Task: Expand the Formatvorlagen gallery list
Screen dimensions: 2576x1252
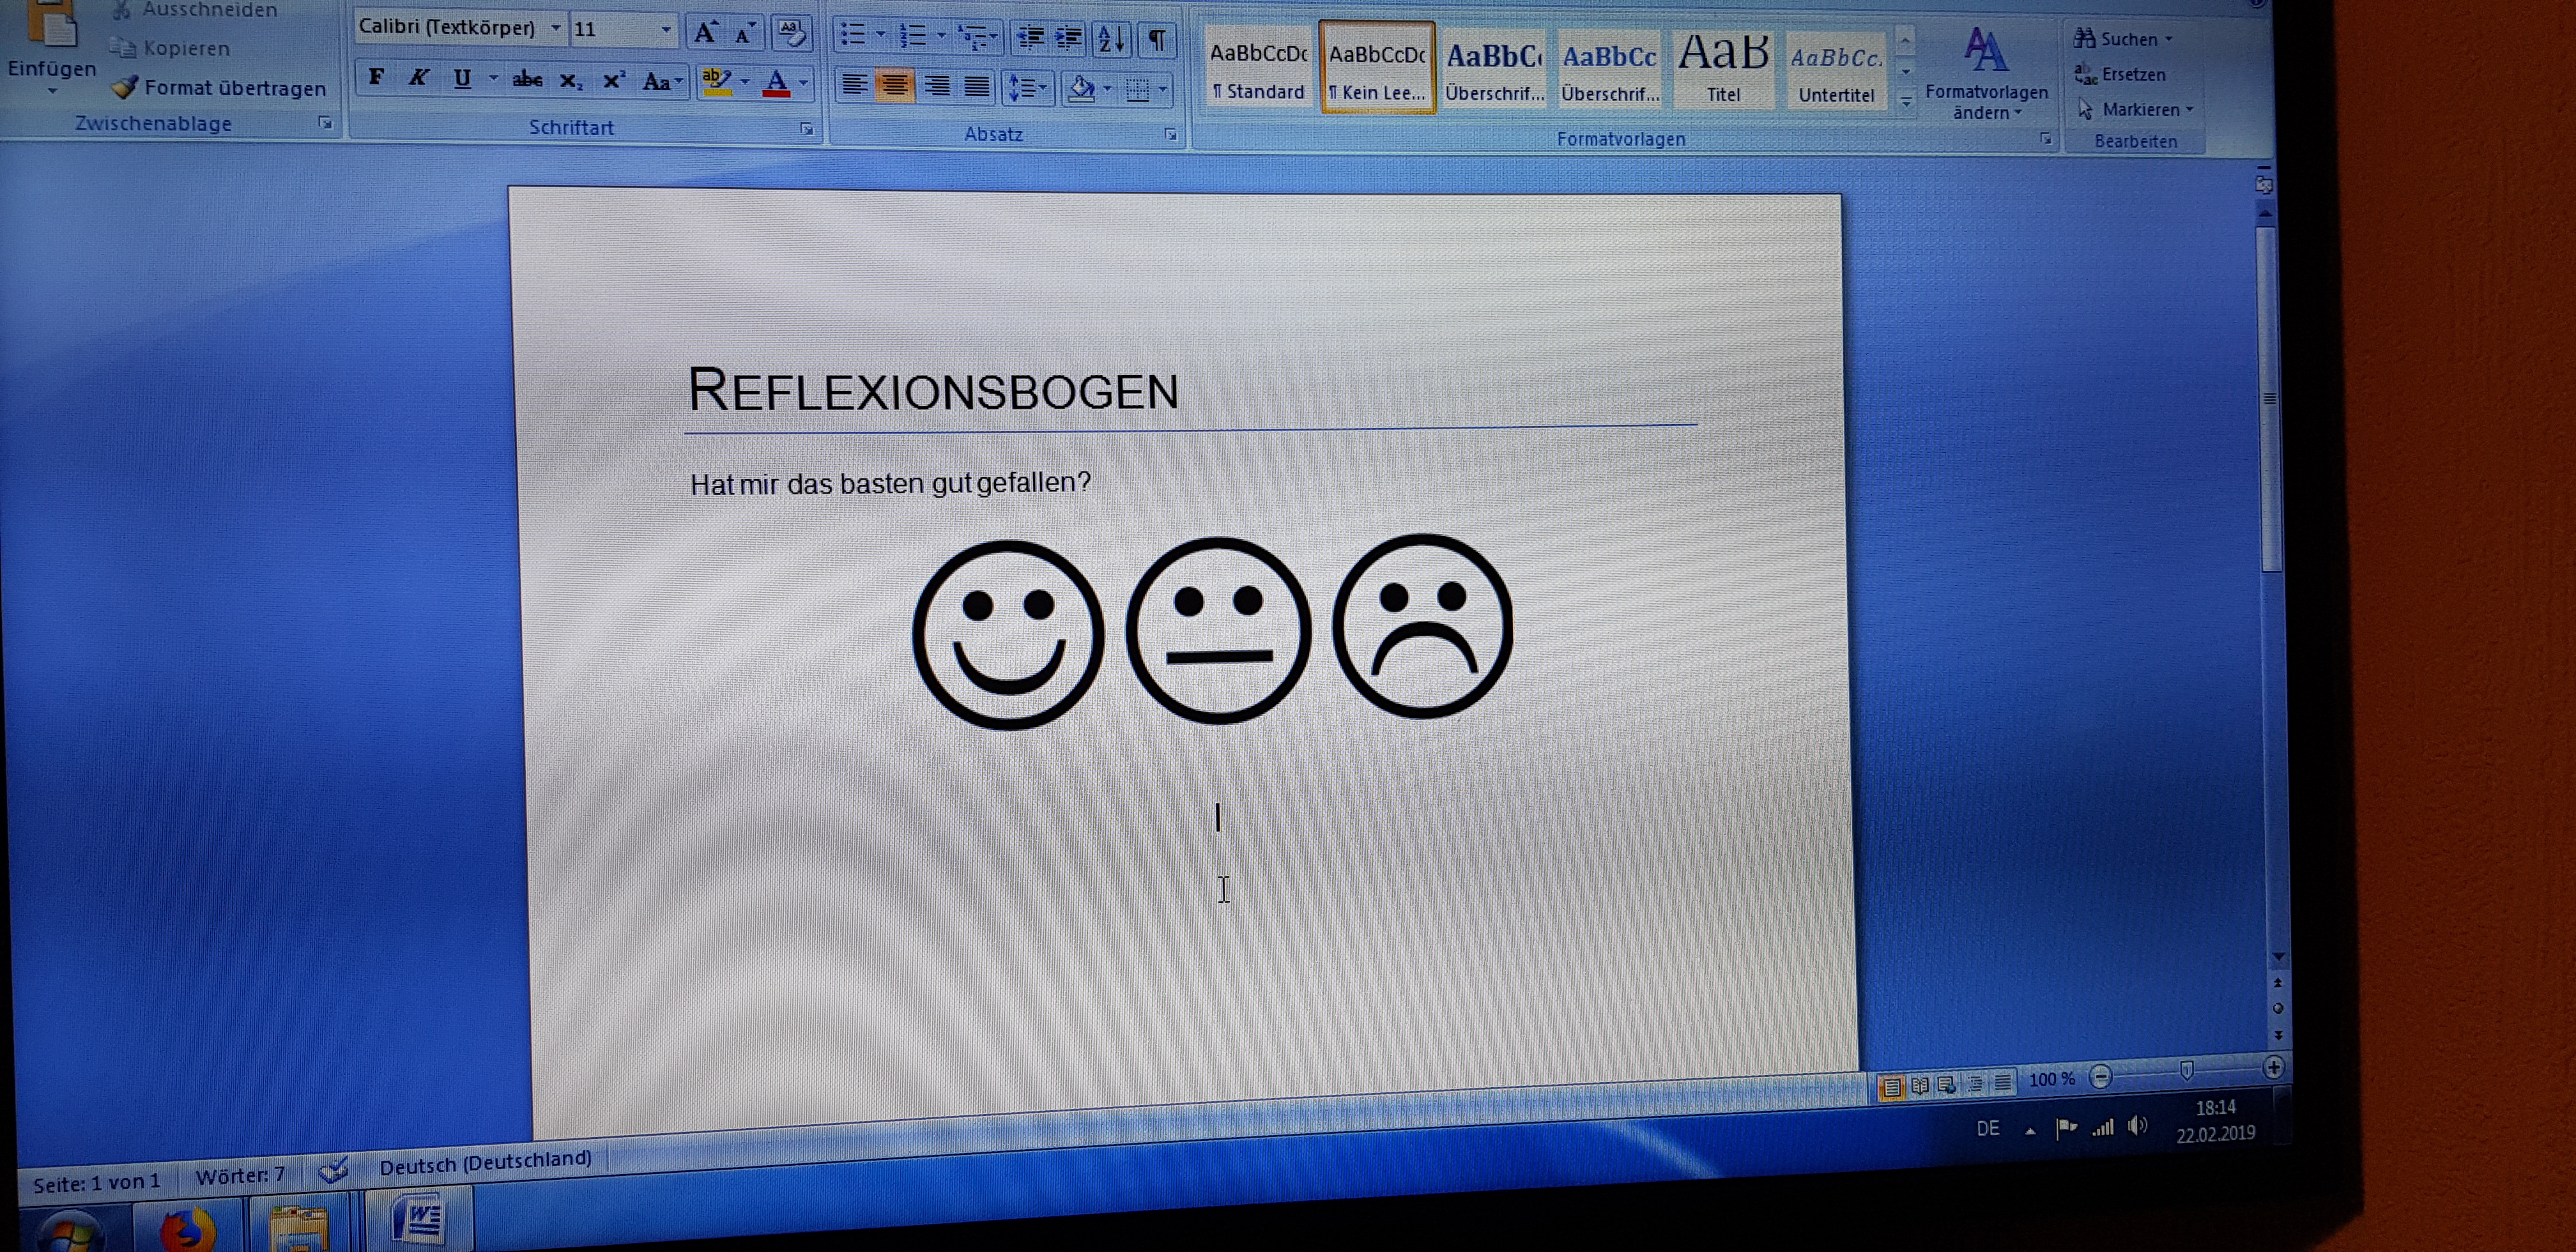Action: click(1906, 101)
